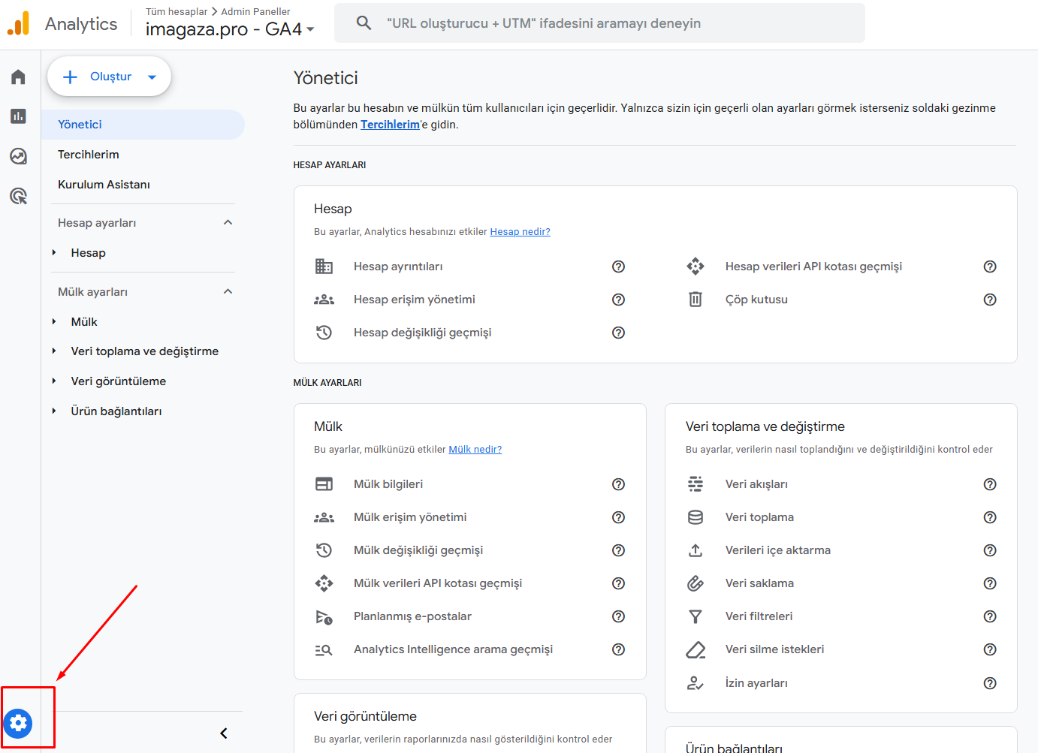1038x753 pixels.
Task: Collapse the Mülk ayarları section
Action: (228, 292)
